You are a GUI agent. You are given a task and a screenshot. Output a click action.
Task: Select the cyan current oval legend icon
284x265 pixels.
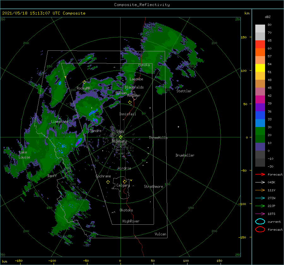click(260, 222)
